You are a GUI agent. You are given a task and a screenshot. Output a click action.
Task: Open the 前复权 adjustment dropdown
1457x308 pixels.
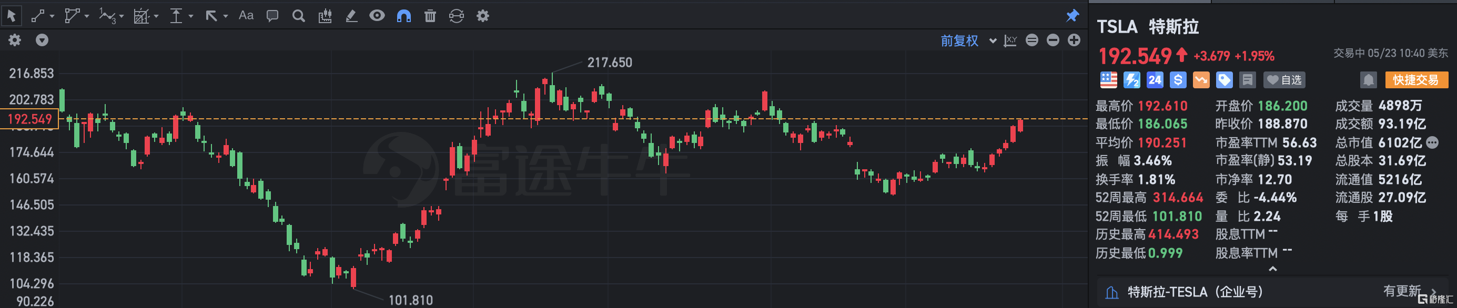(968, 40)
